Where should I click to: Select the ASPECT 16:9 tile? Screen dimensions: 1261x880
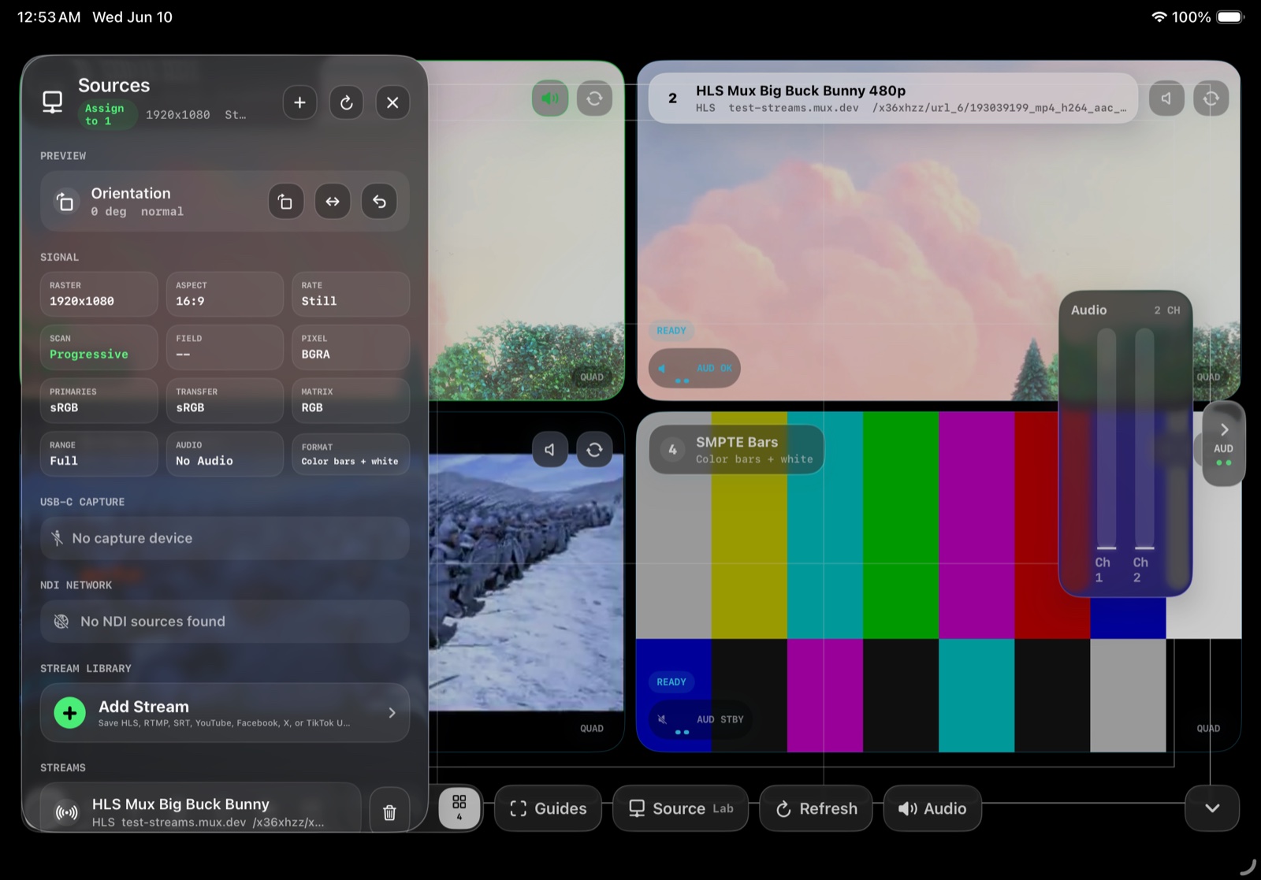click(225, 294)
